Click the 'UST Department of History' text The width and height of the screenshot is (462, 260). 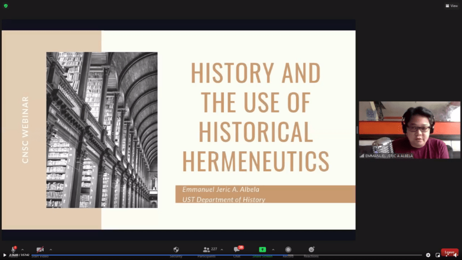(224, 200)
